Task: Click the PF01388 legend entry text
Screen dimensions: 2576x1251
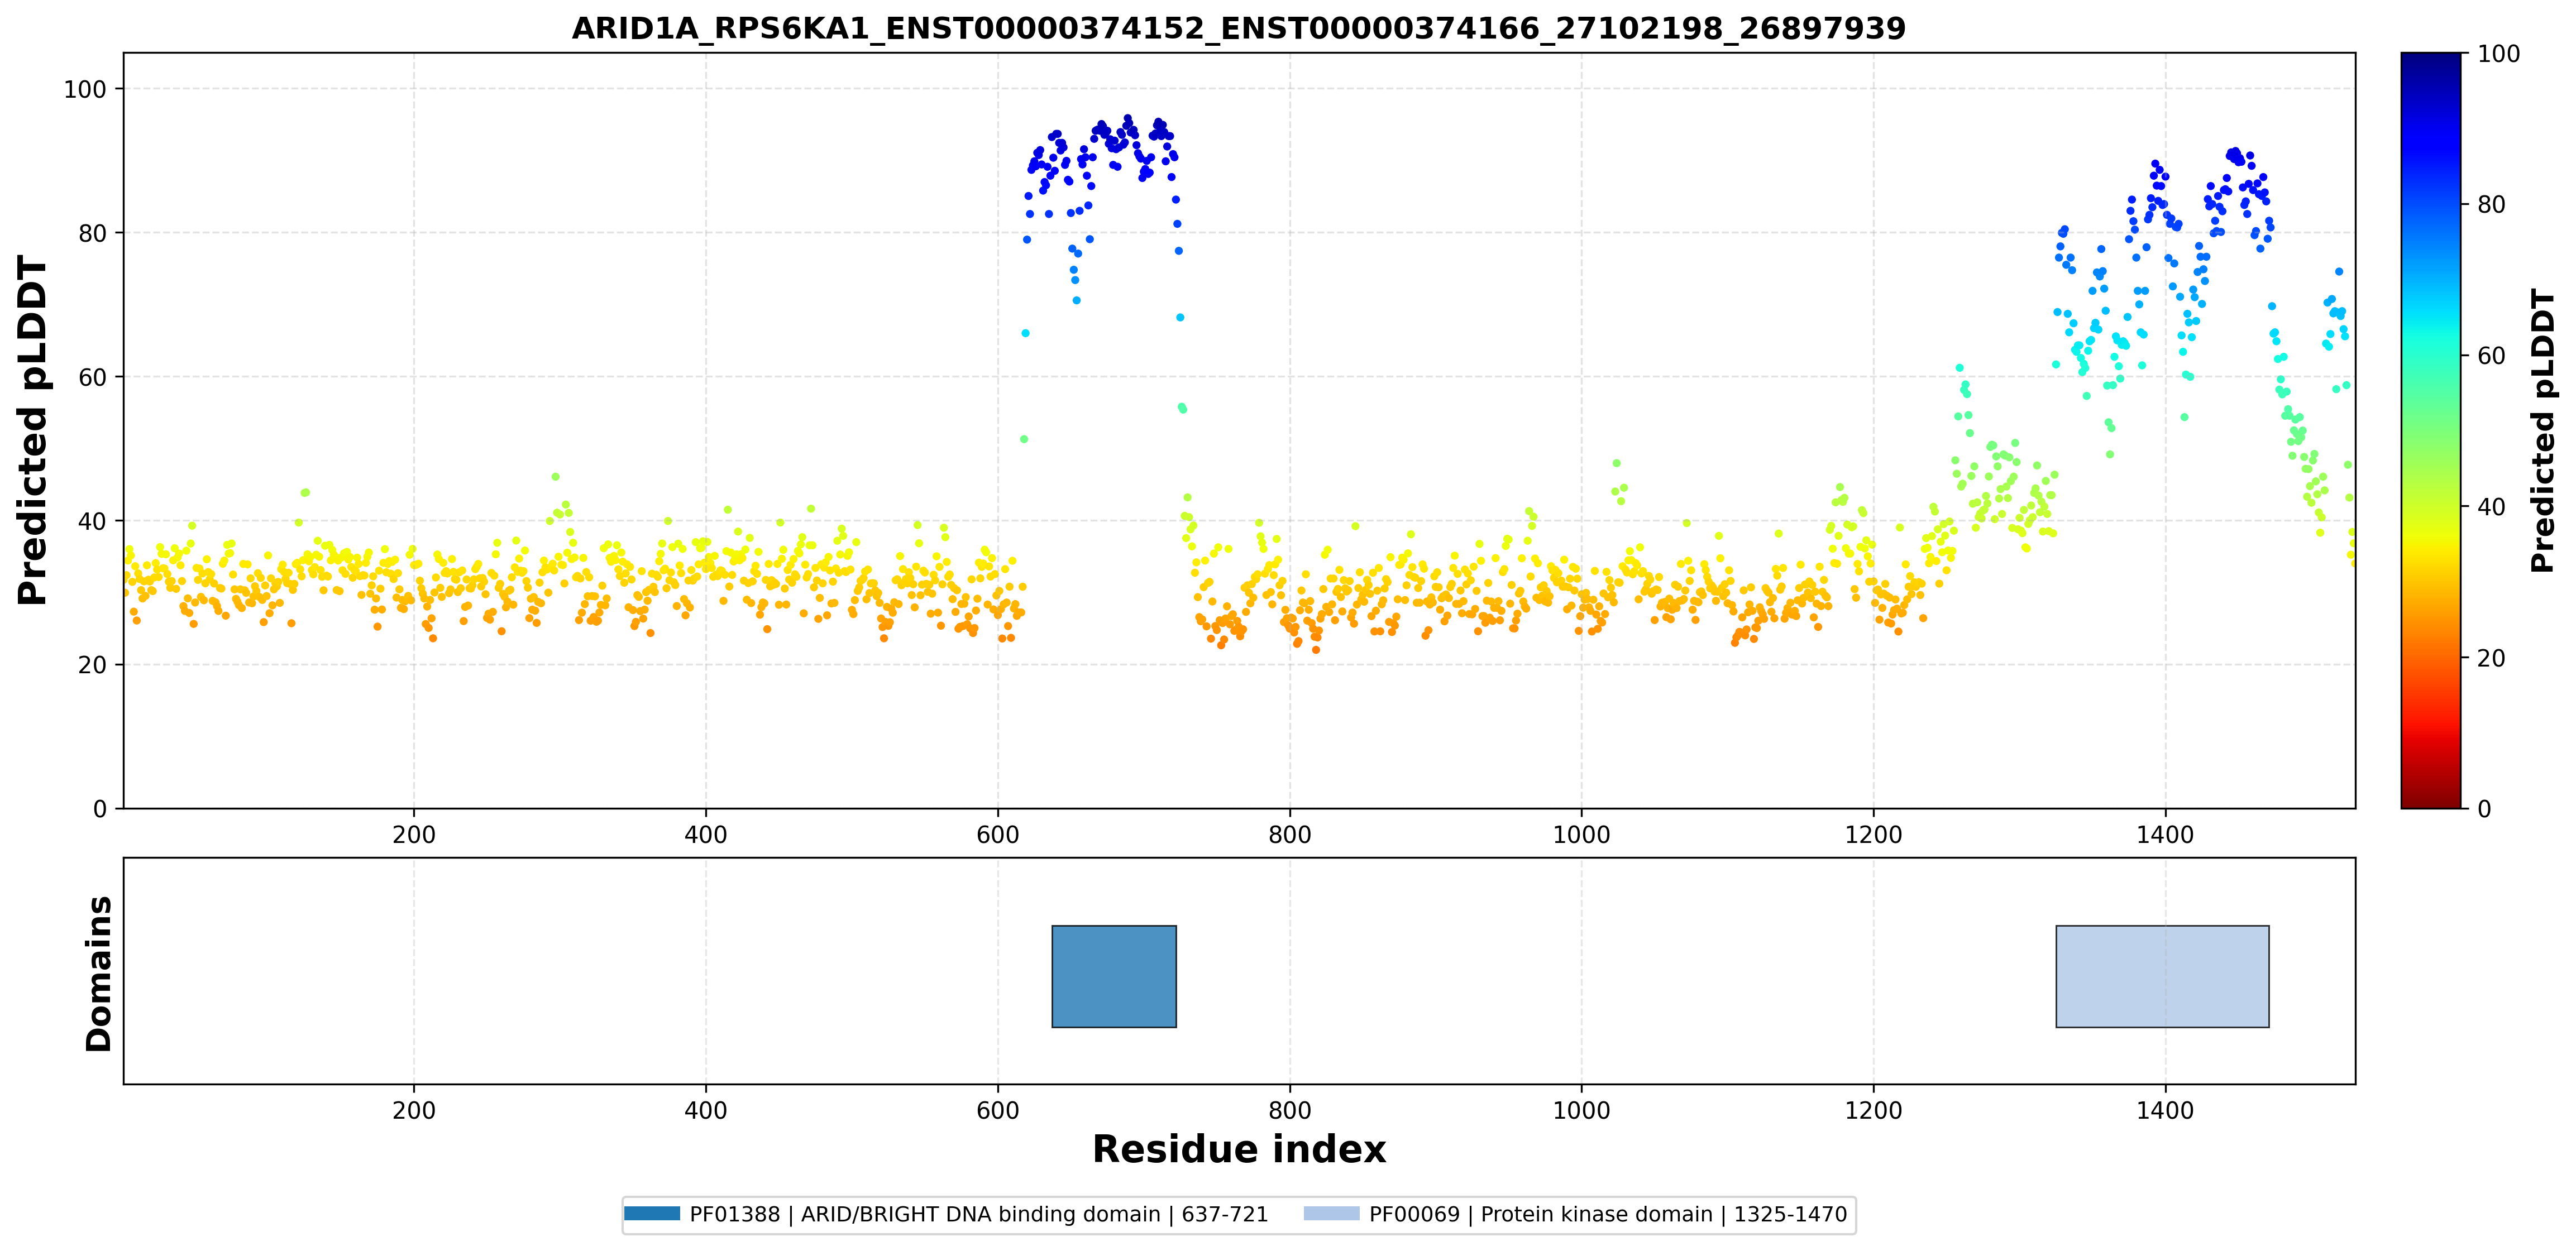Action: (979, 1214)
